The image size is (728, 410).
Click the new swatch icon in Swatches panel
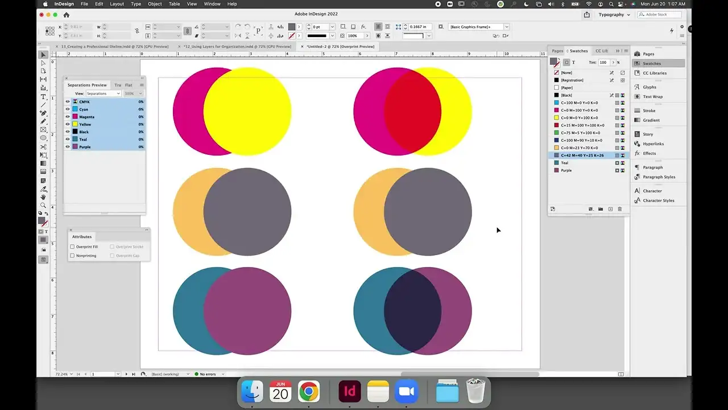[610, 209]
